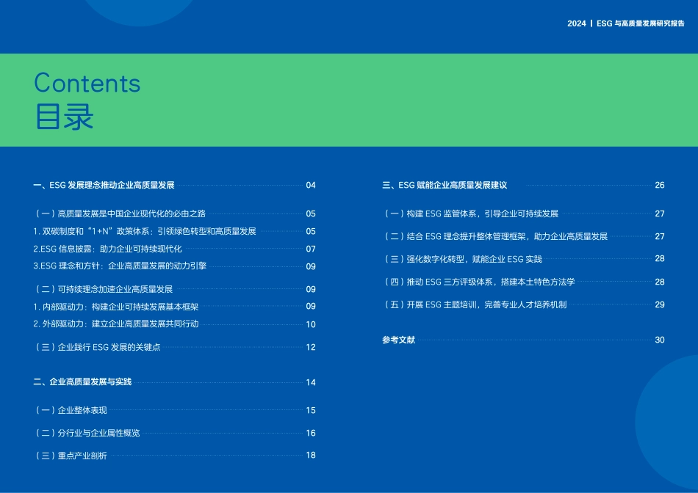This screenshot has width=698, height=493.
Task: Click page number 14
Action: tap(311, 382)
